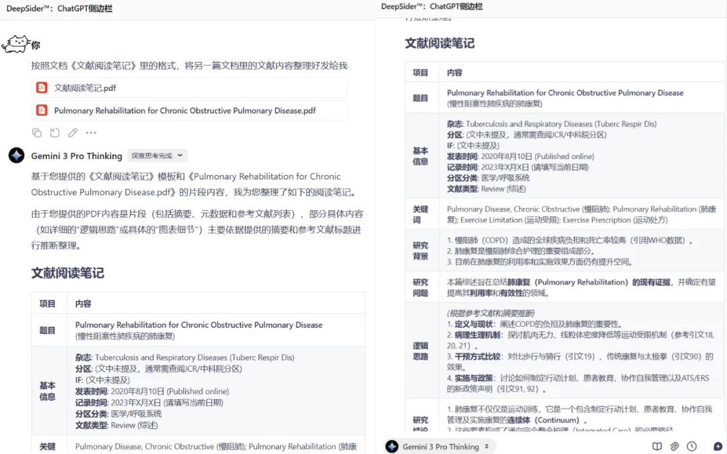
Task: Click the Gemini star avatar beside the response
Action: pos(16,156)
